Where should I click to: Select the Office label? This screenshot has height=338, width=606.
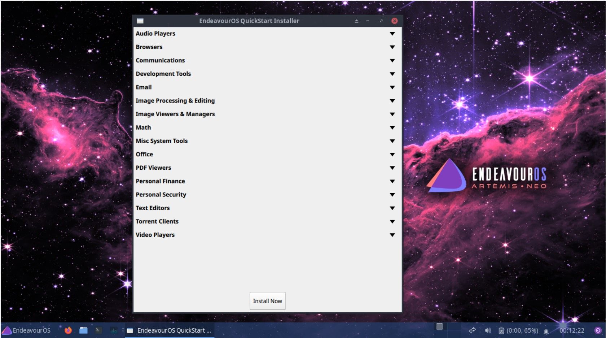[x=144, y=154]
